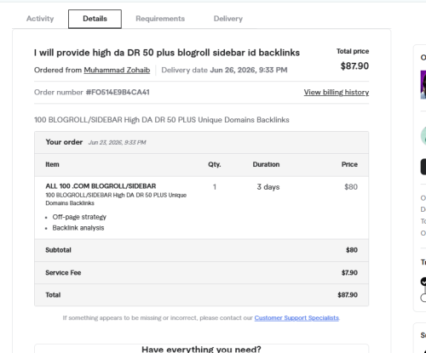Click the Your order table header
426x353 pixels.
(x=202, y=142)
